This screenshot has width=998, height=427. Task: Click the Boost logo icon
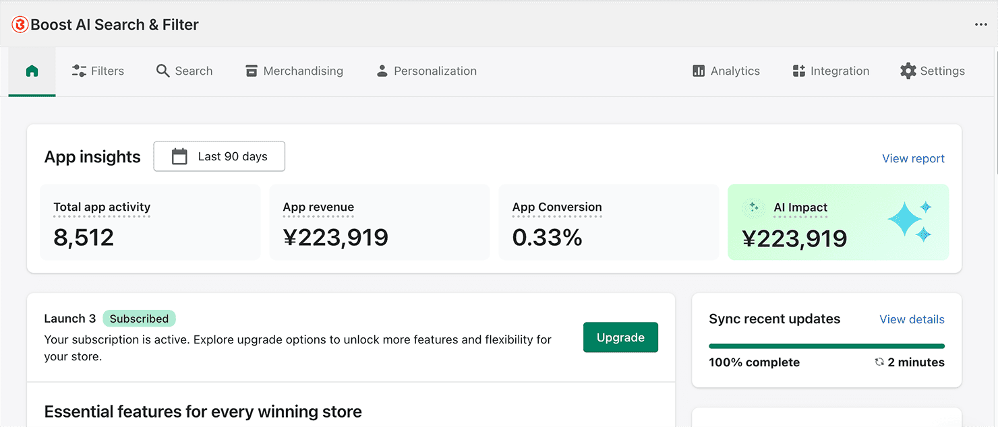coord(20,25)
